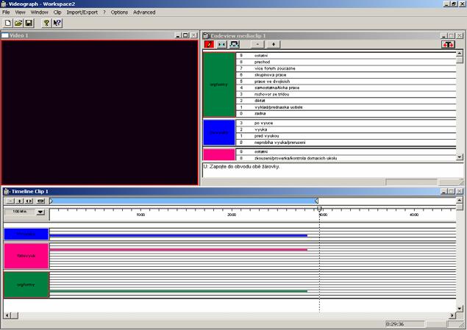This screenshot has width=467, height=330.
Task: Click the green coded segment in timeline
Action: (179, 291)
